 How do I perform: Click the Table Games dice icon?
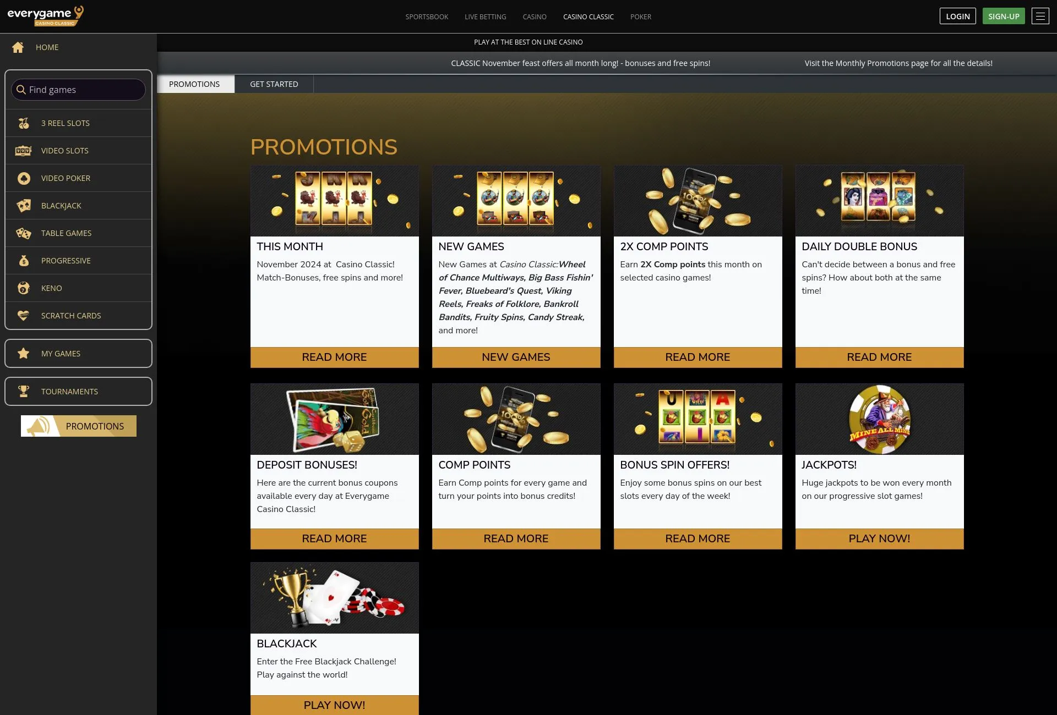[23, 233]
